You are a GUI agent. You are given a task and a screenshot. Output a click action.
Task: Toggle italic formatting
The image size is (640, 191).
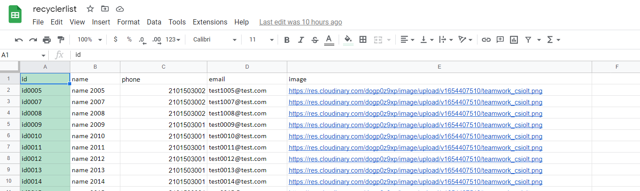point(301,40)
